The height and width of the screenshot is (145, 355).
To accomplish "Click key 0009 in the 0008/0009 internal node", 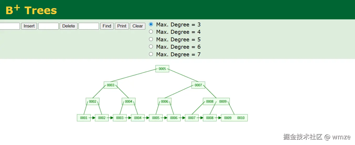I will 223,102.
